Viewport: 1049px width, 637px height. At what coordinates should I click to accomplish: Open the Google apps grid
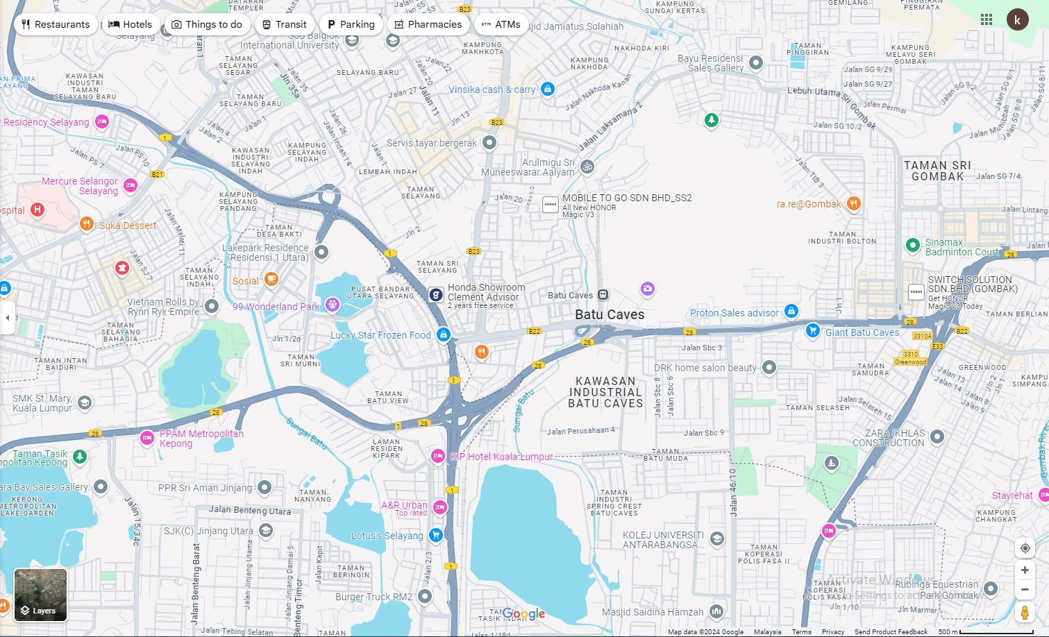point(987,19)
